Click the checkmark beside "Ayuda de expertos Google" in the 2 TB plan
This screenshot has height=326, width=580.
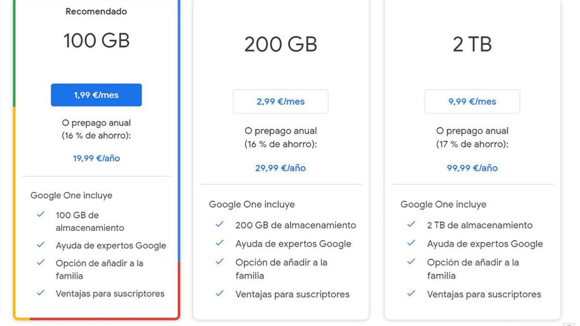click(411, 244)
